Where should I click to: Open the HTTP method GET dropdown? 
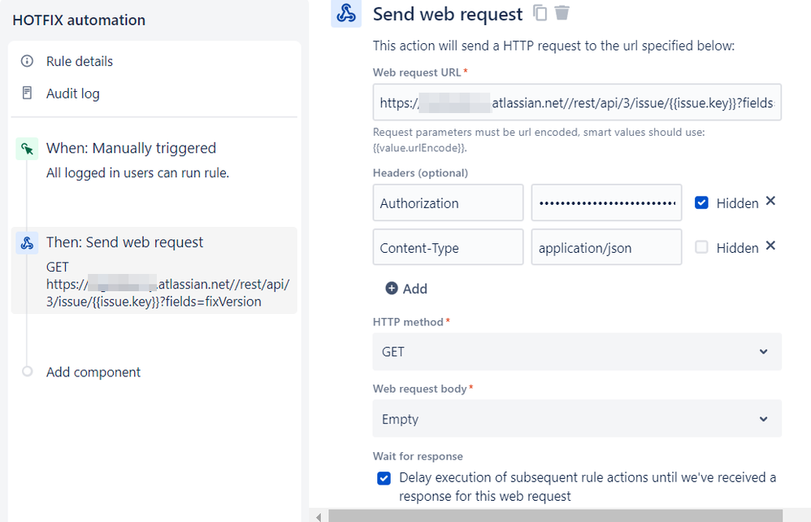click(x=577, y=352)
